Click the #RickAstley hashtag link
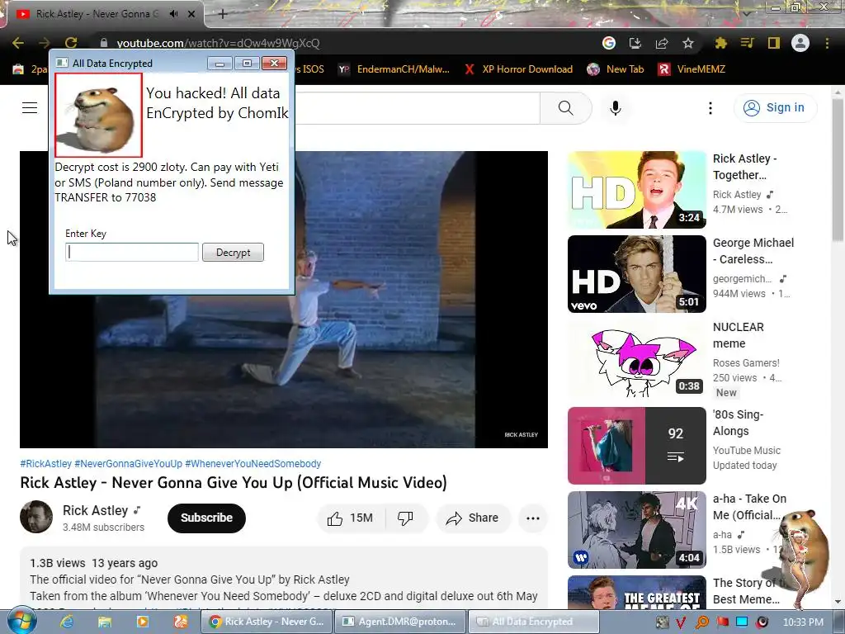This screenshot has height=634, width=845. pos(46,464)
